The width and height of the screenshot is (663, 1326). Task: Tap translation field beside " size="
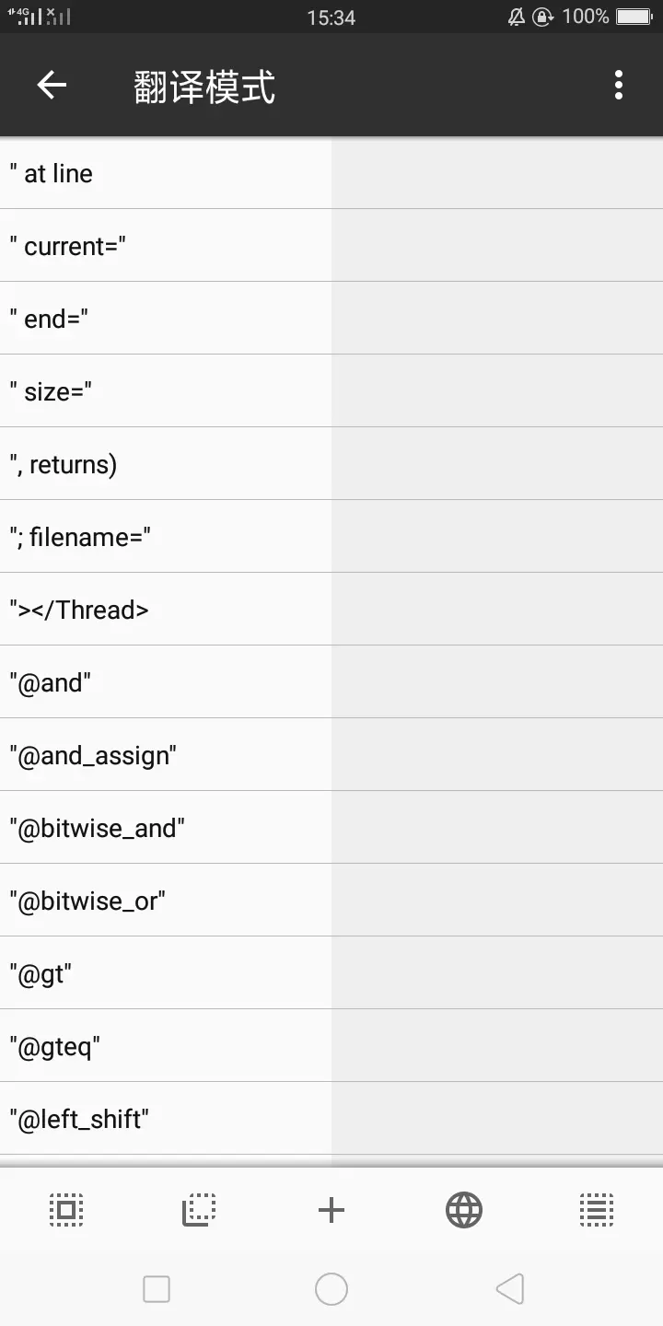coord(497,391)
